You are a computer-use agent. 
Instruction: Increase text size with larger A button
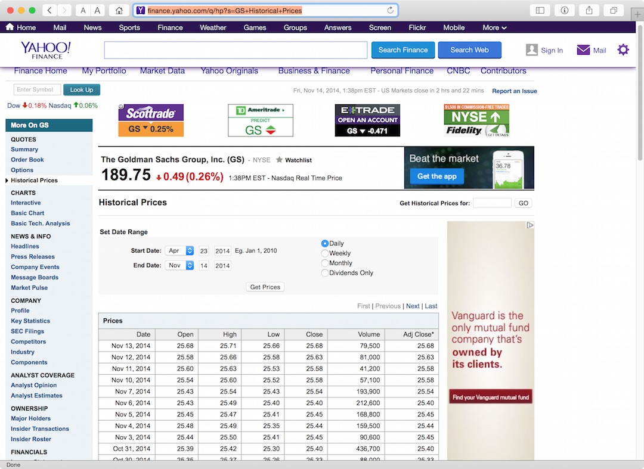point(97,10)
